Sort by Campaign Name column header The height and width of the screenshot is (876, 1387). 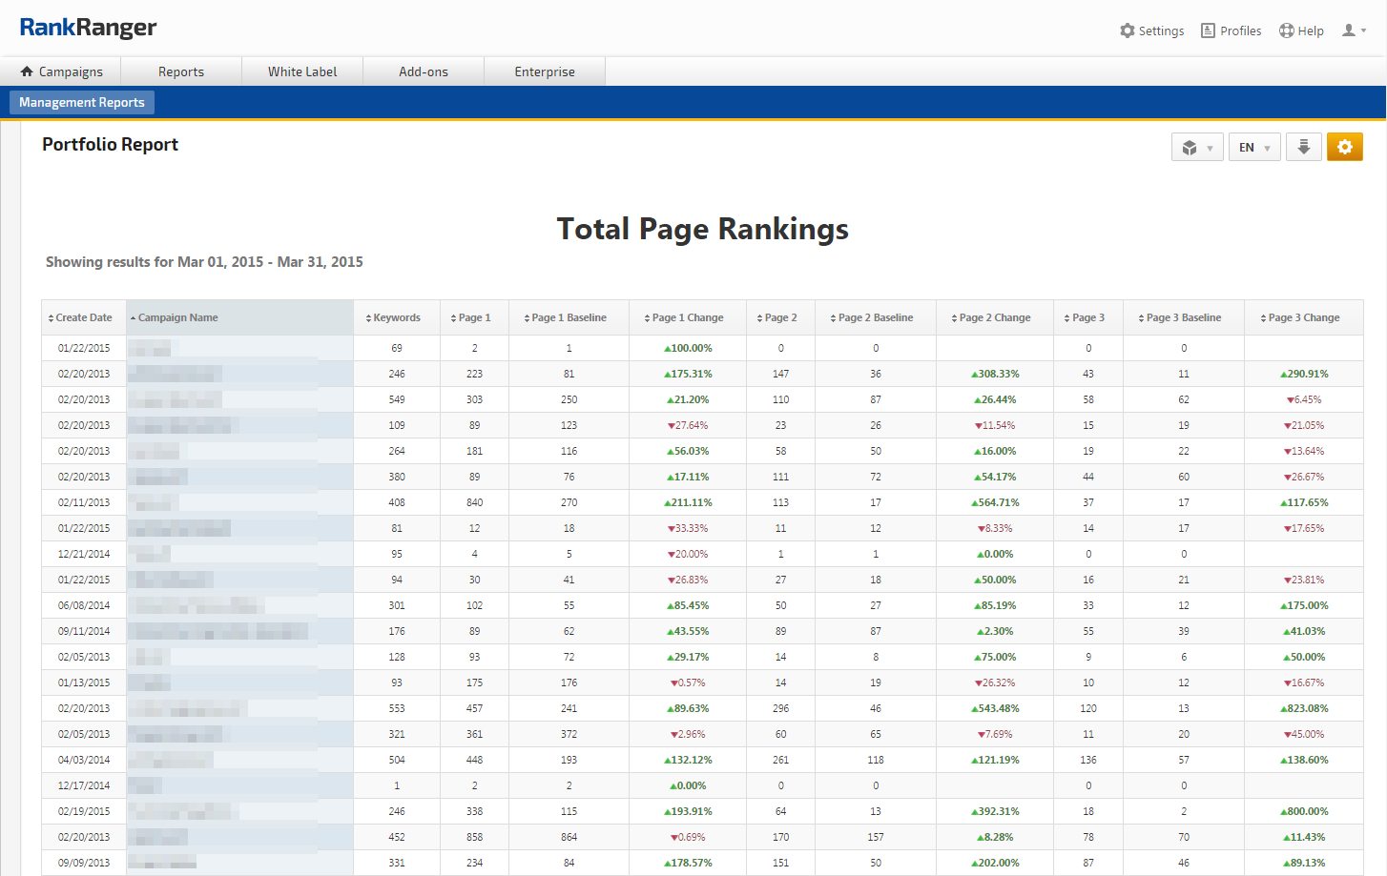177,317
